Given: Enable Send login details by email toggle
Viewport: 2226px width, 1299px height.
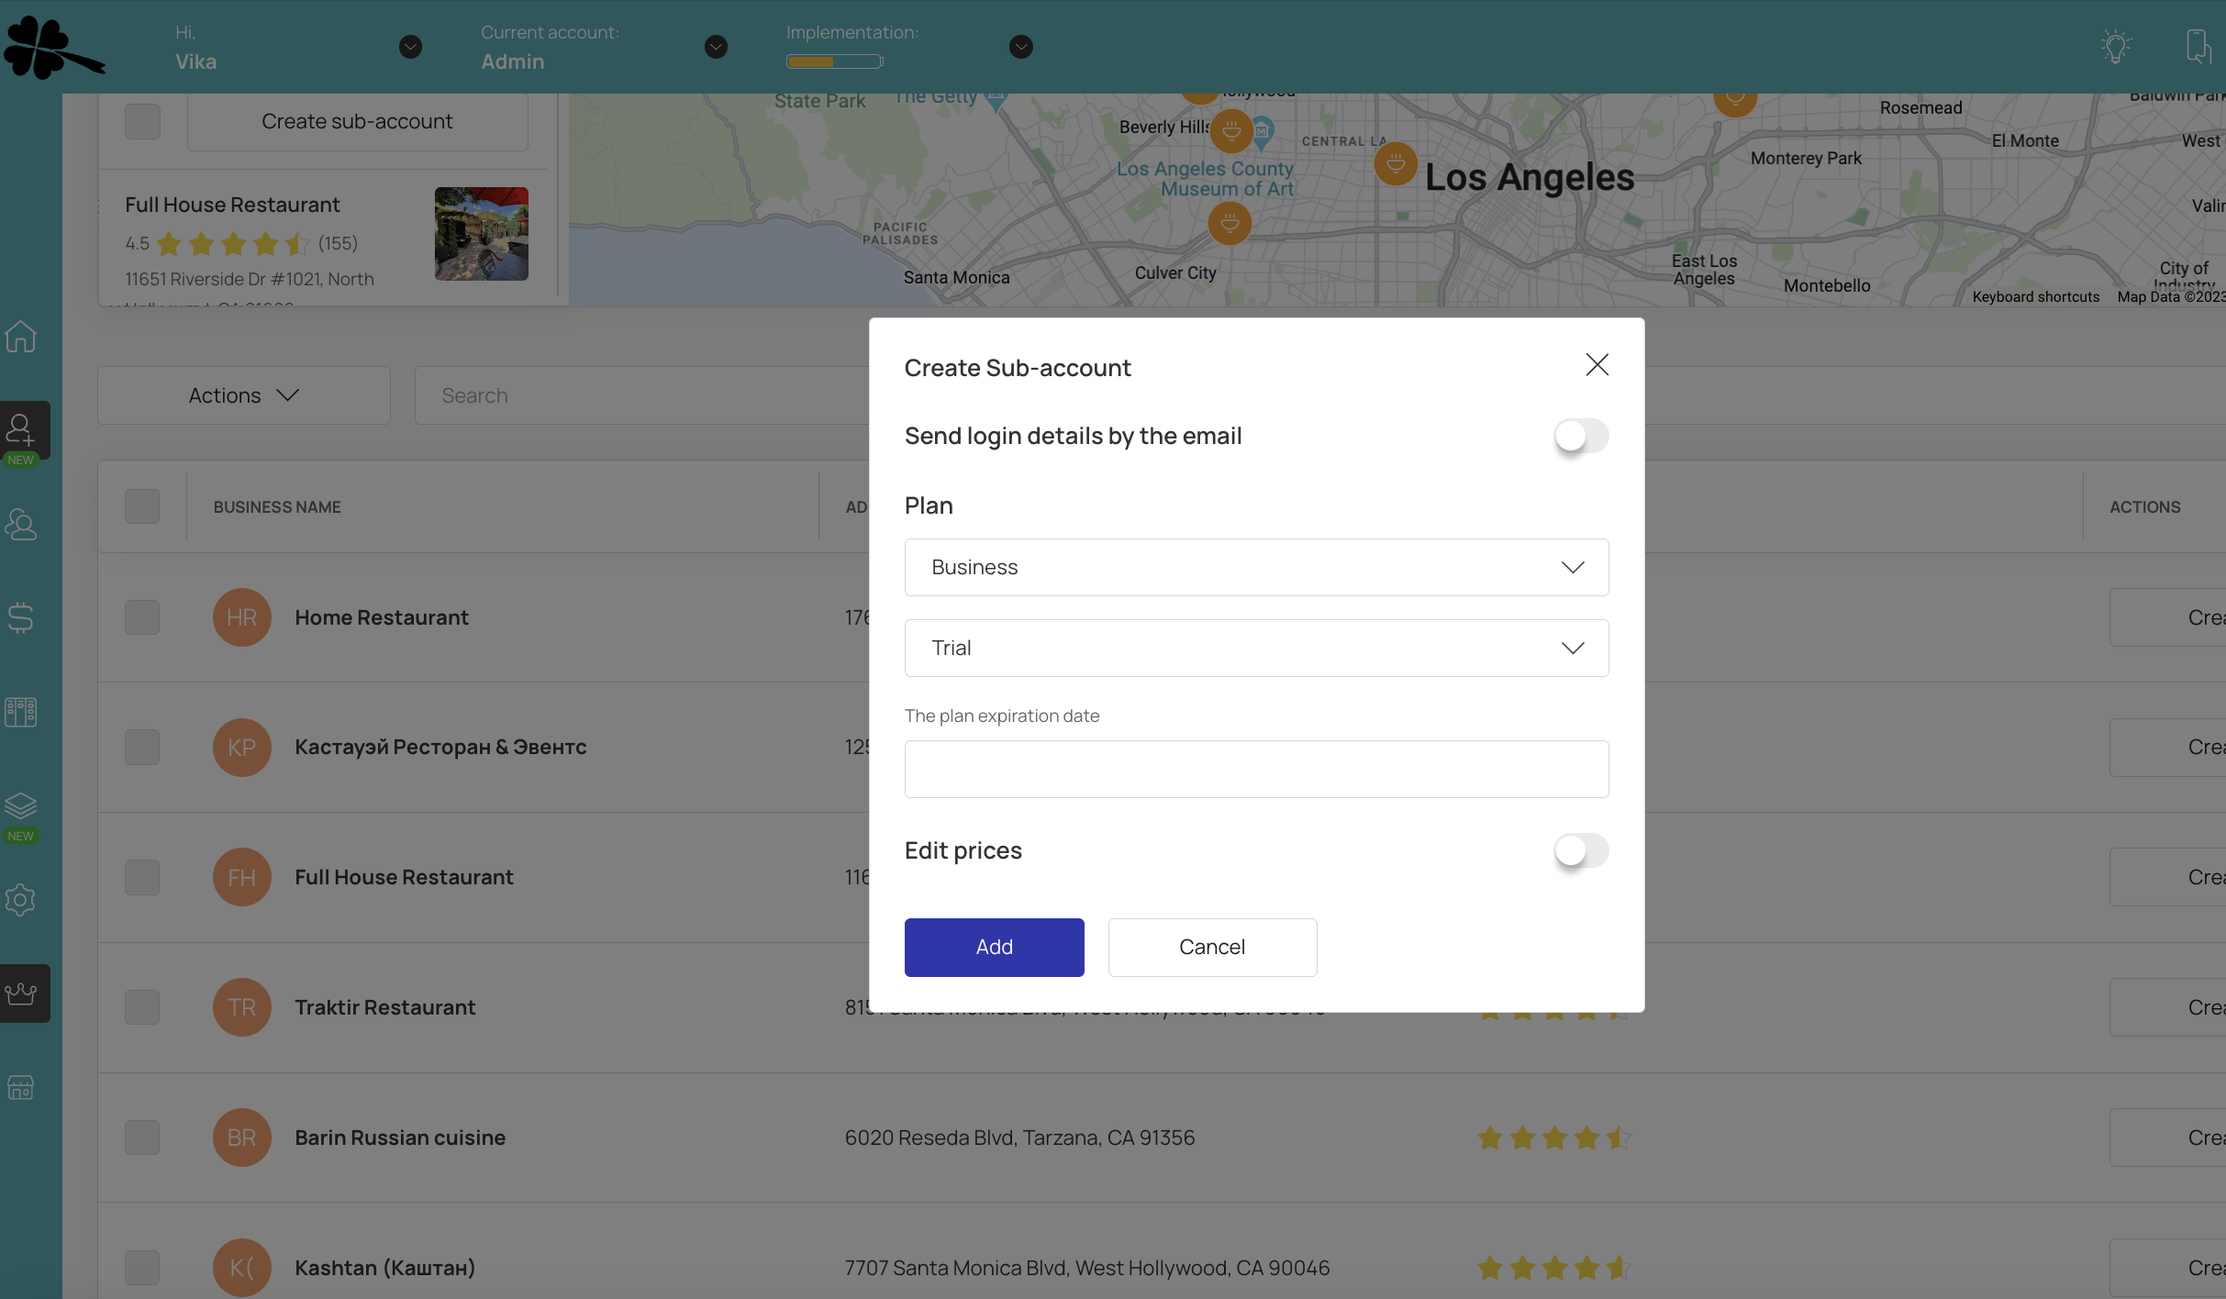Looking at the screenshot, I should point(1580,436).
